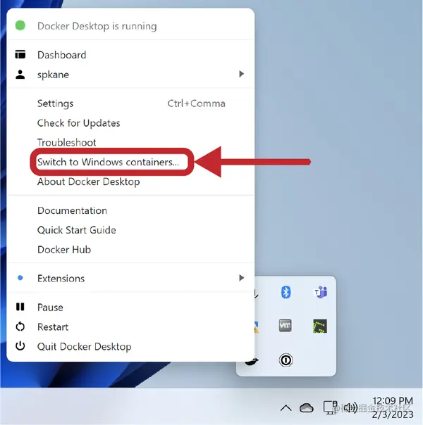Click the user profile icon beside spkane

(20, 75)
